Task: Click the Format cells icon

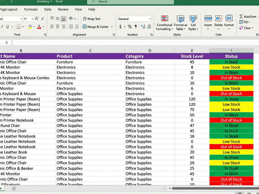Action: (229, 18)
